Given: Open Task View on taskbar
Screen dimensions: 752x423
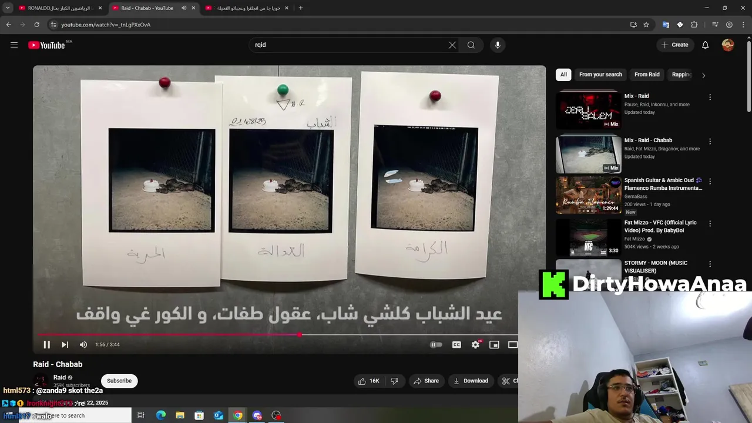Looking at the screenshot, I should 141,415.
